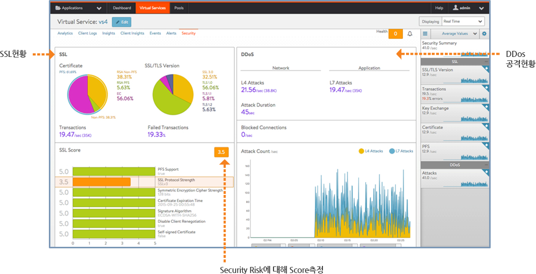Select the Transactions metric tile

pos(455,94)
